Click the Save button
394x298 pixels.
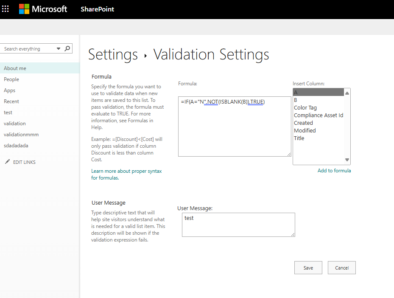click(x=308, y=267)
